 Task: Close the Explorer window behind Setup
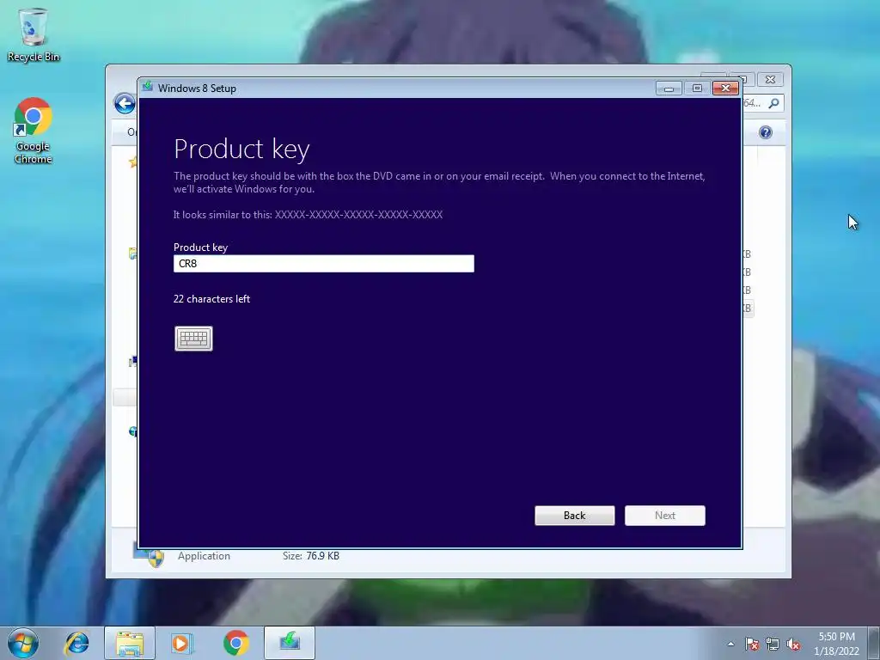tap(771, 80)
